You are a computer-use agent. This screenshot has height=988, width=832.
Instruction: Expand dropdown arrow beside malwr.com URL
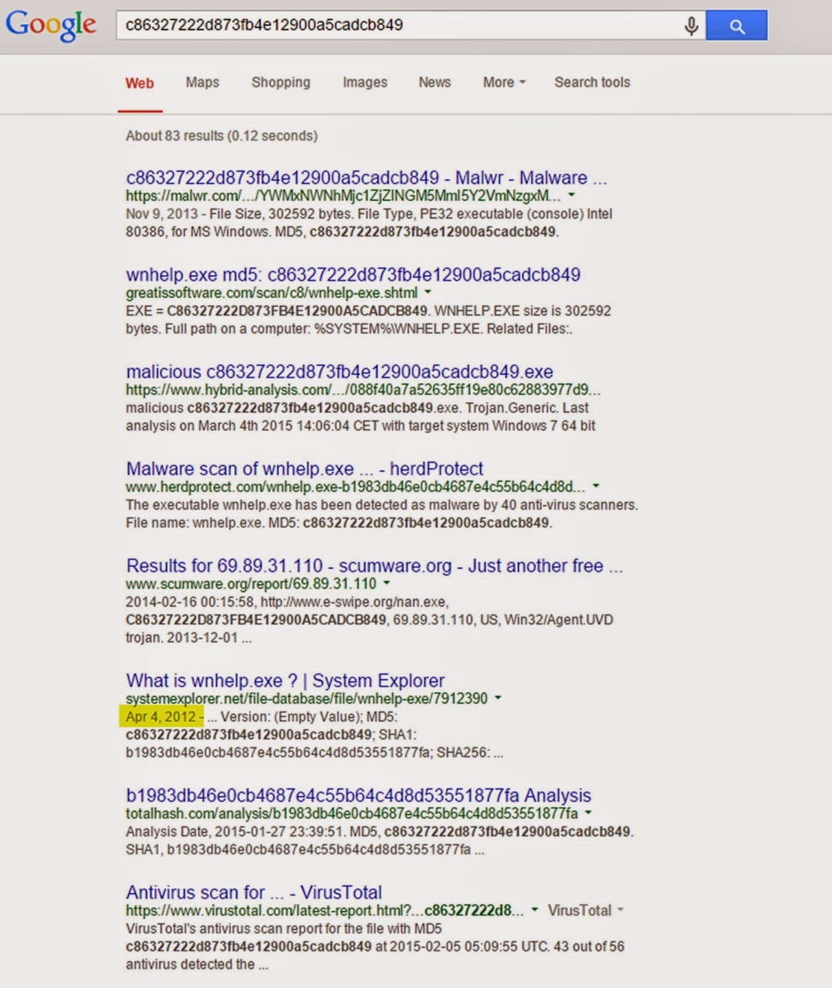pos(572,195)
